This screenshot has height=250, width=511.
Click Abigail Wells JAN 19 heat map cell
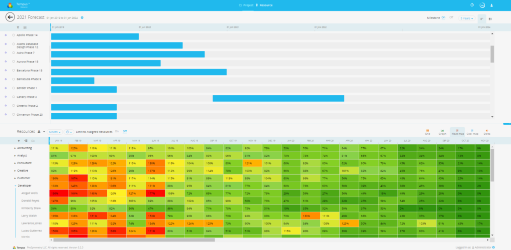59,193
